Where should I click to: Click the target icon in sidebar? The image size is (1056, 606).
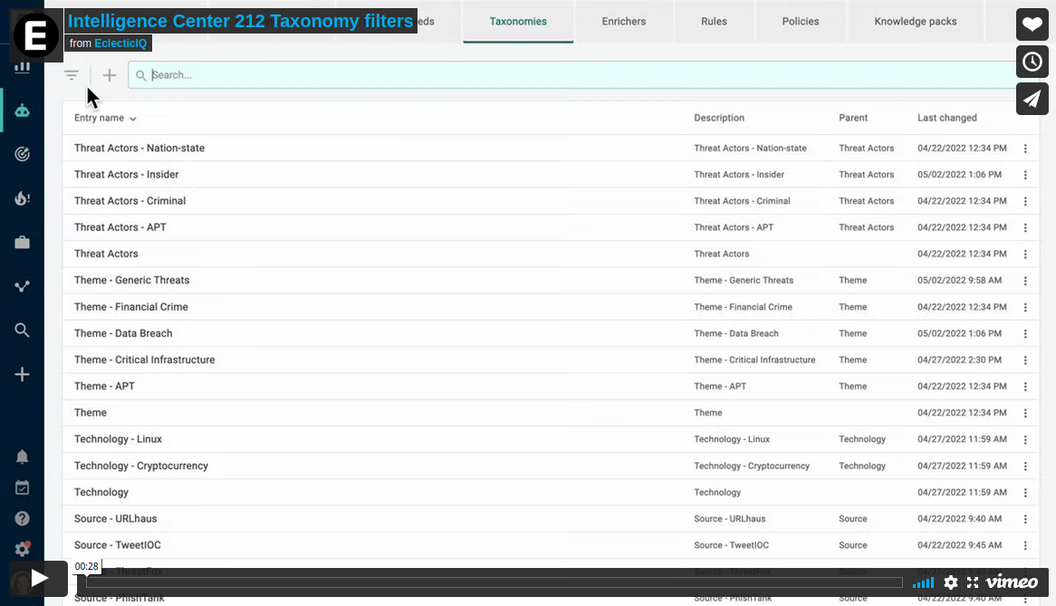click(22, 154)
